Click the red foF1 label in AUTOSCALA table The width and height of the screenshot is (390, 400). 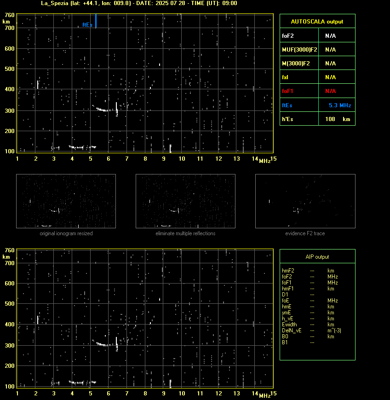tap(287, 91)
